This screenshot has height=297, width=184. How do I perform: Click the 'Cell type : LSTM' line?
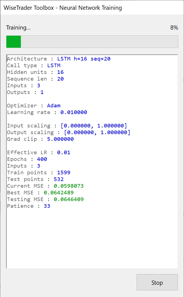[34, 66]
